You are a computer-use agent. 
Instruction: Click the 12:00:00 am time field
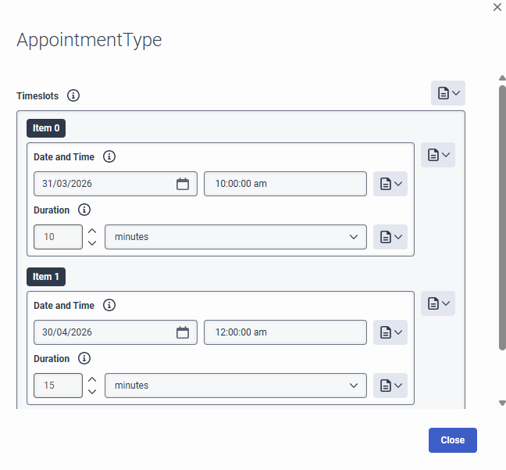(x=285, y=332)
